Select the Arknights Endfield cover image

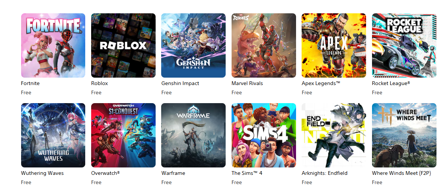pyautogui.click(x=334, y=135)
